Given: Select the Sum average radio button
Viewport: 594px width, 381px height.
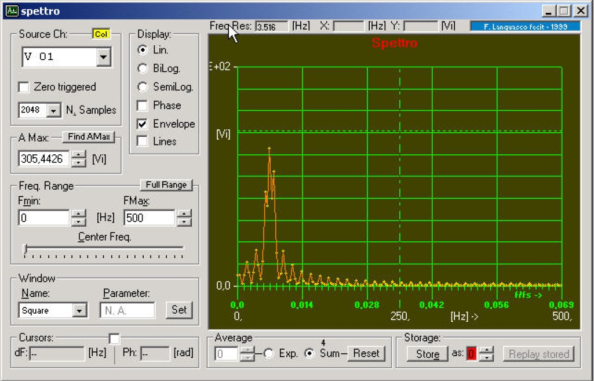Looking at the screenshot, I should [309, 354].
